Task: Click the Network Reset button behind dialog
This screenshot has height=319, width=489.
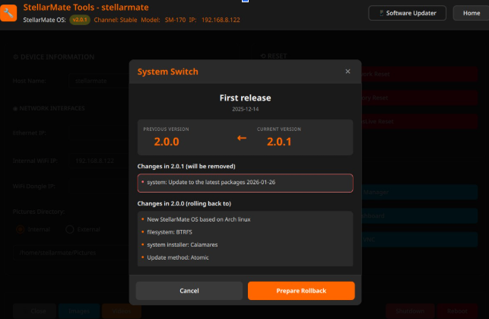Action: pyautogui.click(x=420, y=74)
